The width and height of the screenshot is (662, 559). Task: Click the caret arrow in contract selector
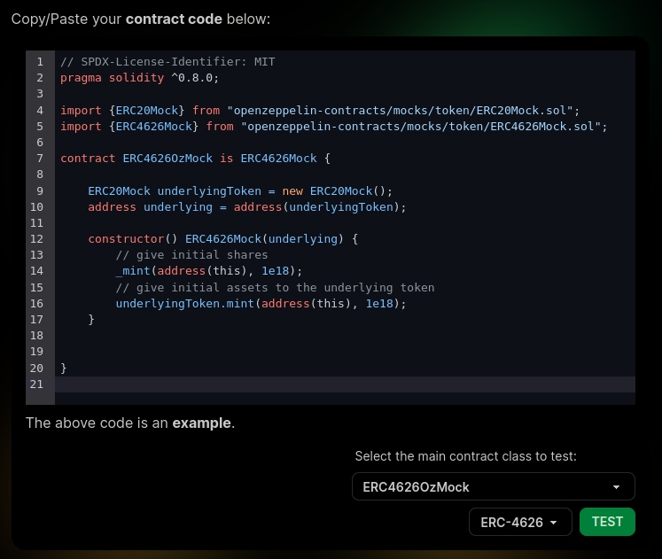pos(616,487)
